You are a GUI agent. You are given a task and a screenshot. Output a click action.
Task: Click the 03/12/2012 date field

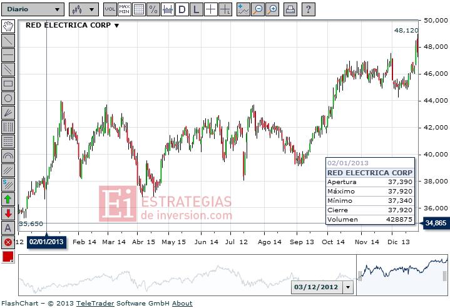click(x=317, y=287)
